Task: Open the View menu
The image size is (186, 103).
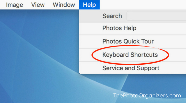Action: pyautogui.click(x=38, y=5)
